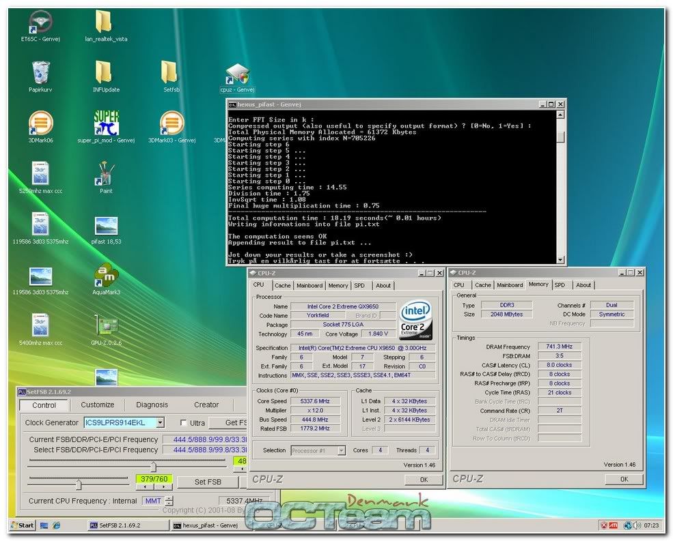Open CPU tab in CPU-Z memory window
This screenshot has height=541, width=673.
(459, 285)
